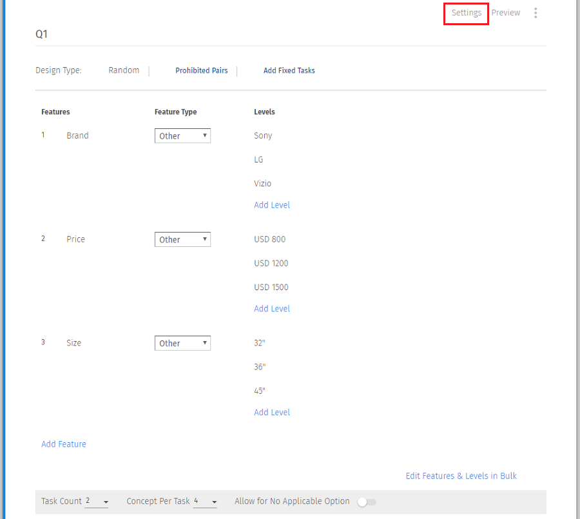Open Feature Type dropdown for Size
The image size is (580, 519).
(x=182, y=344)
